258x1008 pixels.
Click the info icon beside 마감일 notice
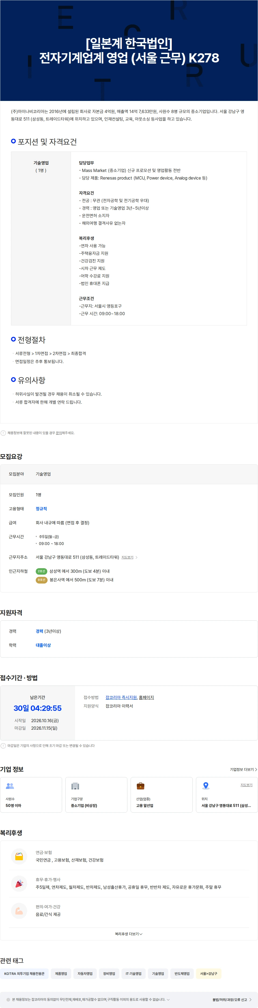pos(3,745)
